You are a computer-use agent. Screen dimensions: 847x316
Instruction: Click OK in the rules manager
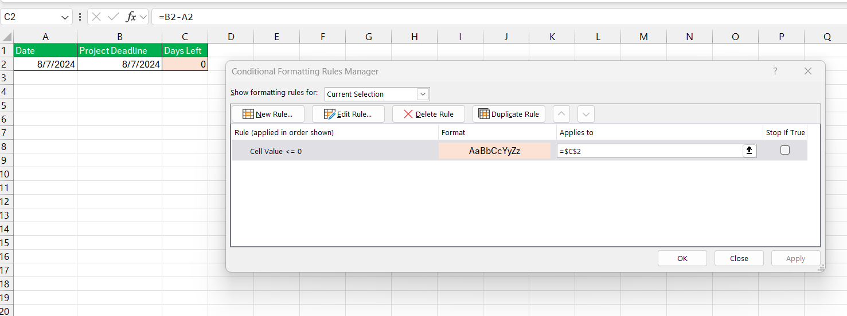pyautogui.click(x=682, y=258)
